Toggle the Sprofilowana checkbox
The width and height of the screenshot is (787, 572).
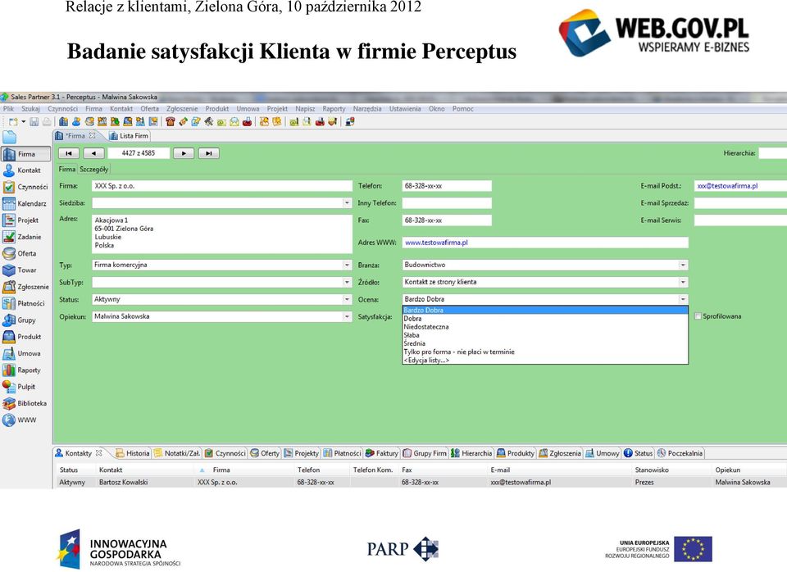(698, 316)
